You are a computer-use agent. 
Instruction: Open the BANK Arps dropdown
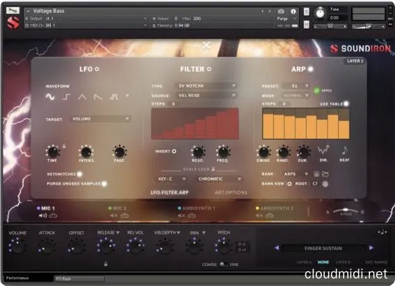click(x=296, y=174)
